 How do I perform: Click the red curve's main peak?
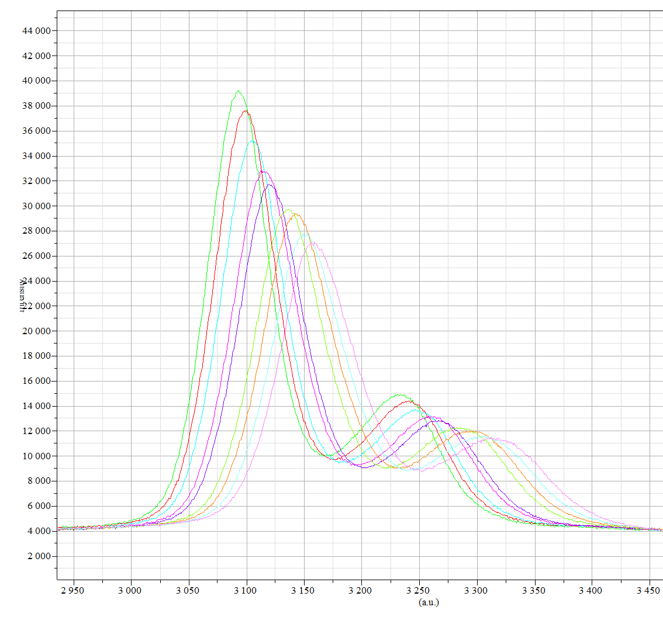point(246,112)
